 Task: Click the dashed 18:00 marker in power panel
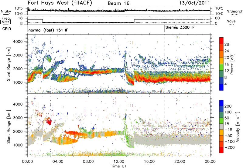pos(165,64)
